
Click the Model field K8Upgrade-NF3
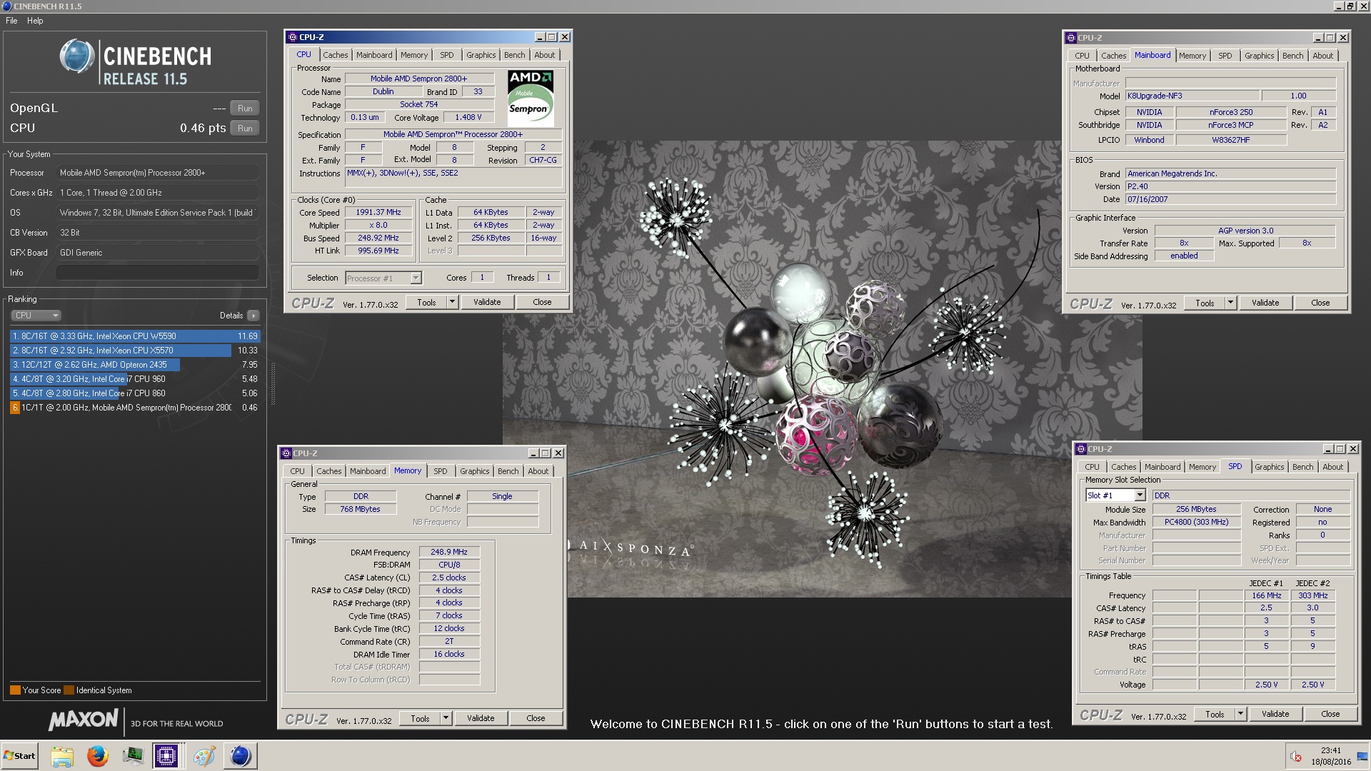1192,96
